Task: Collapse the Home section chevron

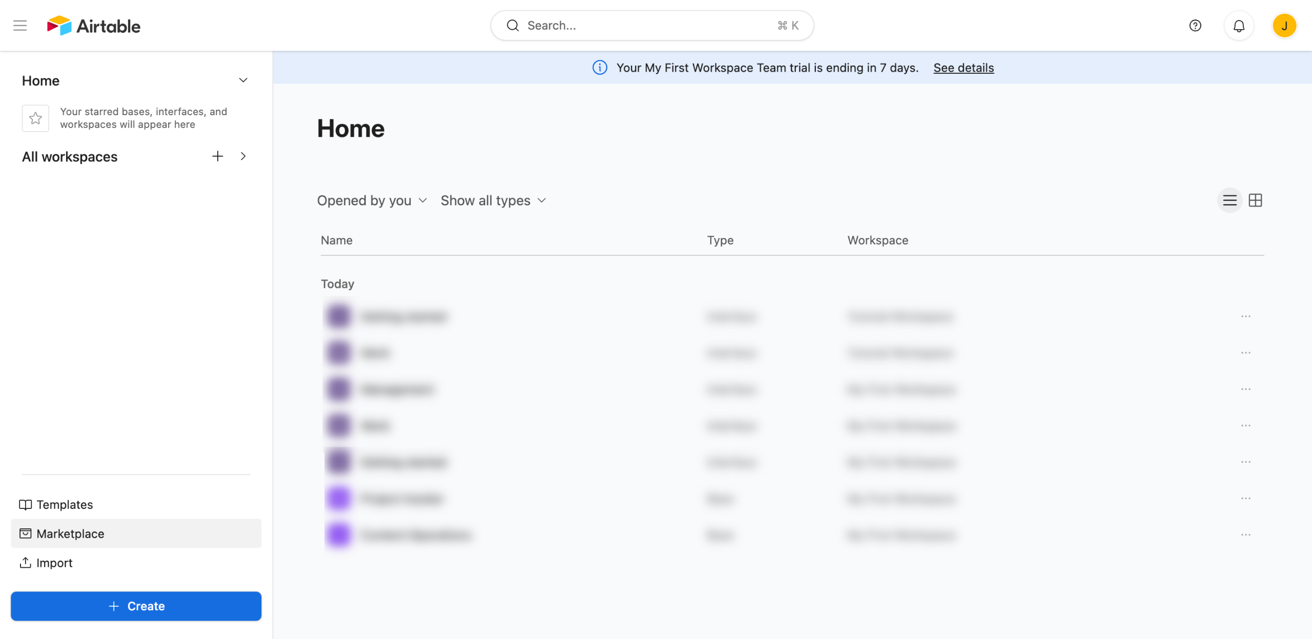Action: tap(243, 80)
